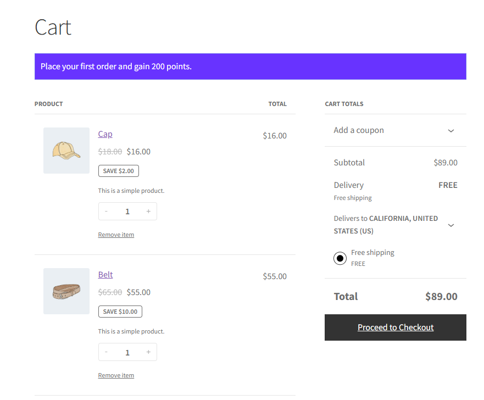Image resolution: width=484 pixels, height=400 pixels.
Task: Remove the Belt item from cart
Action: (116, 375)
